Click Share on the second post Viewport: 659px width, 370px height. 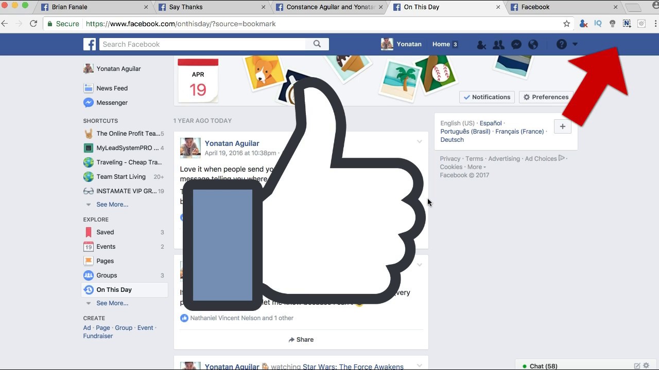(301, 340)
